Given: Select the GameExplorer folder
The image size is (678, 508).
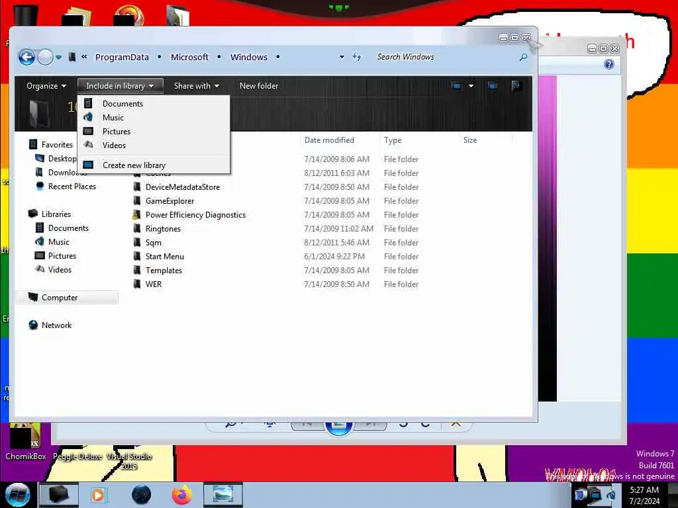Looking at the screenshot, I should click(169, 201).
